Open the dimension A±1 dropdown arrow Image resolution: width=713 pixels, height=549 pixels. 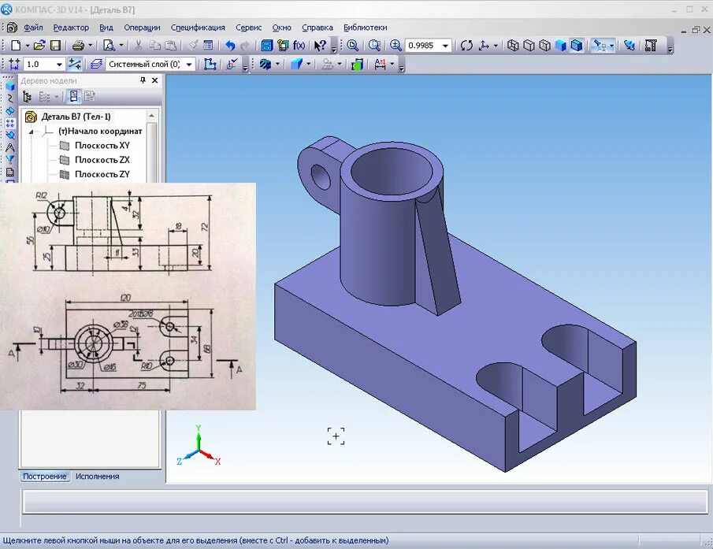[392, 64]
